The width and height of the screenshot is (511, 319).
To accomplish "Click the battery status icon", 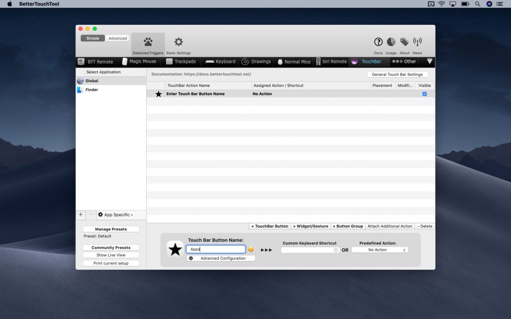I will [465, 4].
